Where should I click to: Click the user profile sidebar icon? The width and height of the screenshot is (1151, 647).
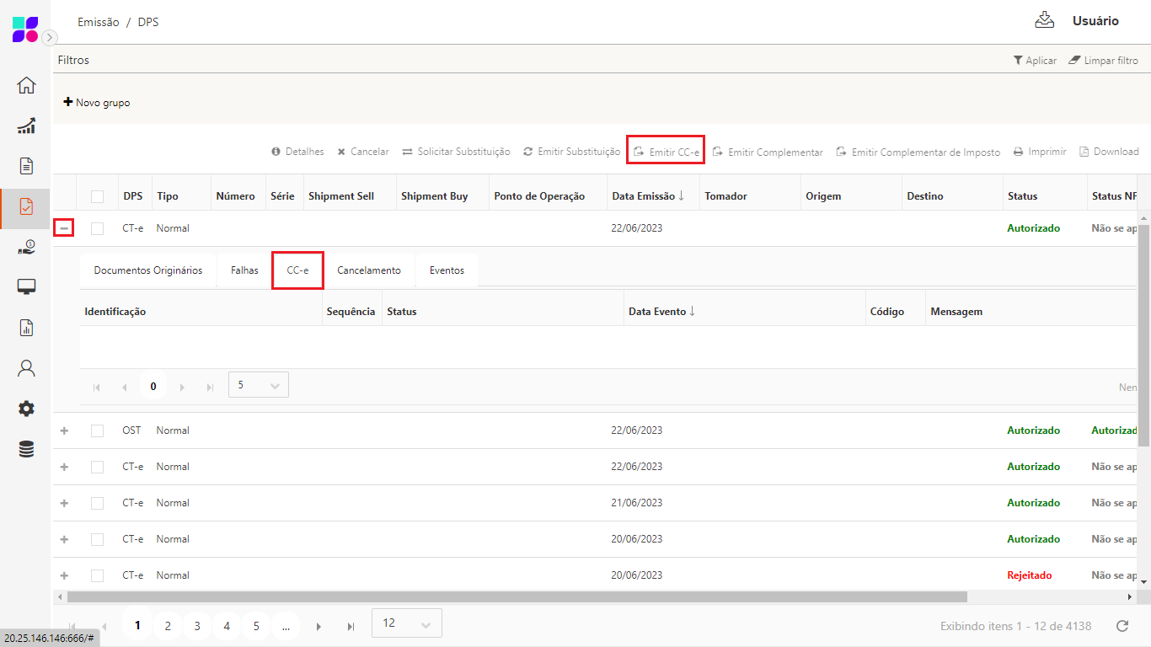point(26,368)
